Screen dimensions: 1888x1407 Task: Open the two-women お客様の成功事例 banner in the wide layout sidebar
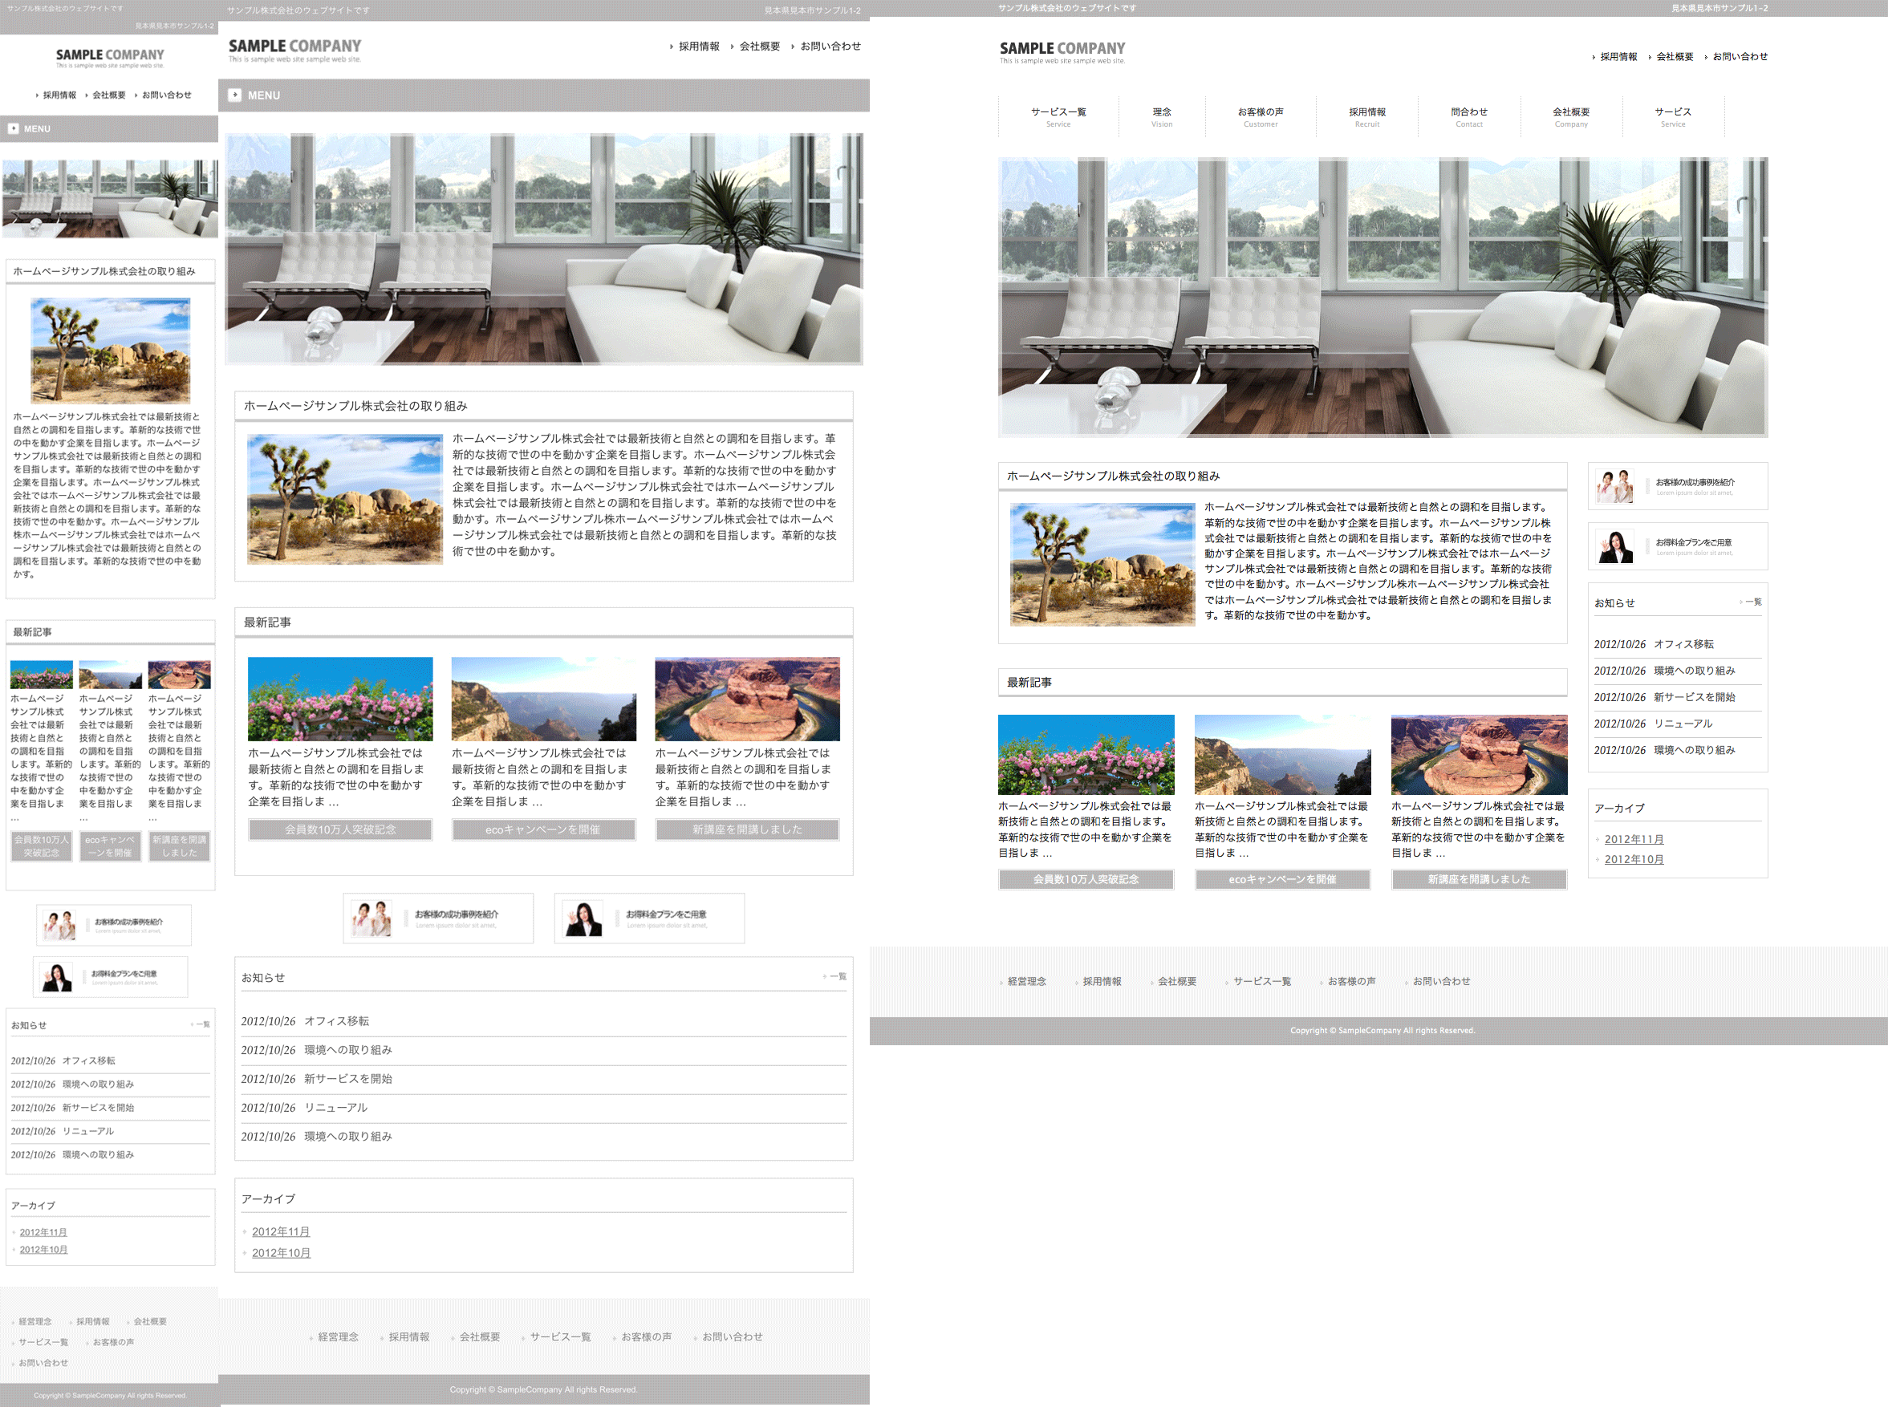pyautogui.click(x=1677, y=486)
